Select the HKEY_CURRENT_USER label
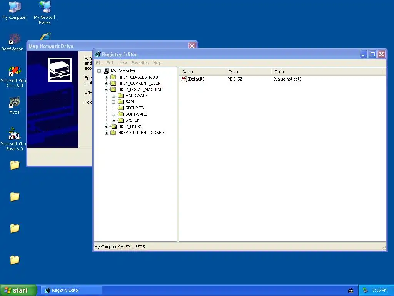Screen dimensions: 394x296 pyautogui.click(x=139, y=83)
